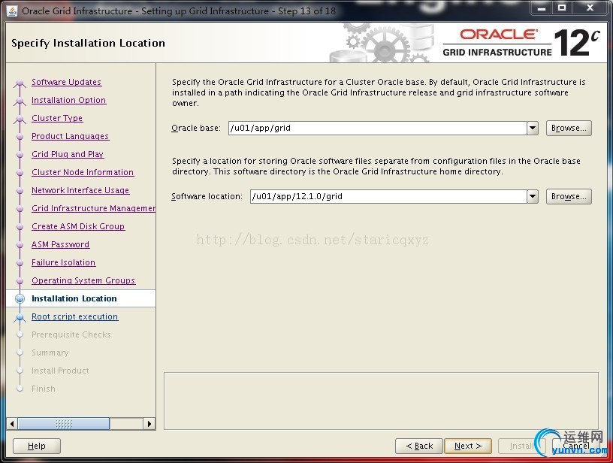
Task: Click the Root script execution step marker
Action: coord(20,317)
